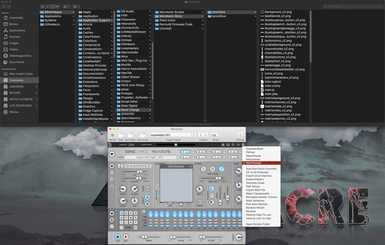The height and width of the screenshot is (245, 385).
Task: Select Crescendo location in Finder sidebar
Action: click(x=20, y=80)
